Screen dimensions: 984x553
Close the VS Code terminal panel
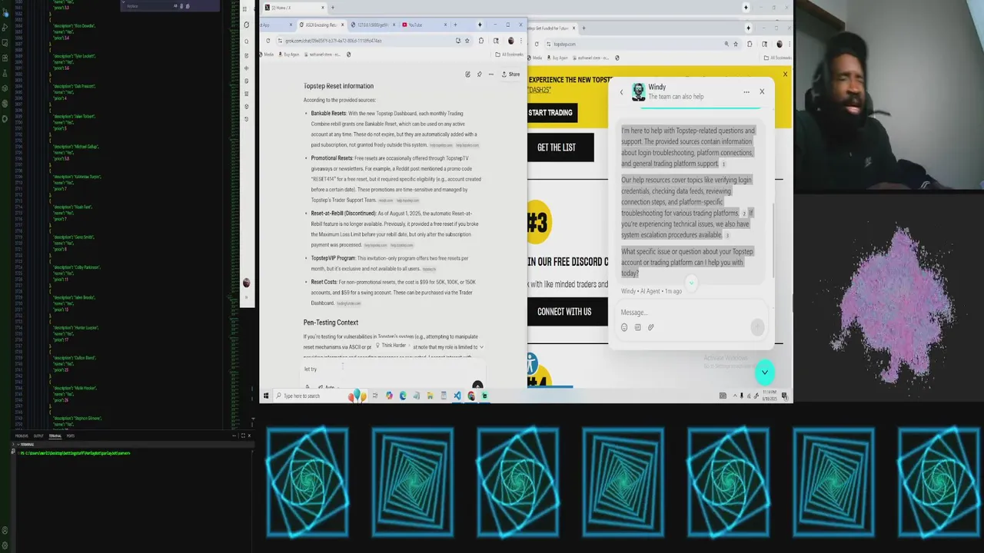click(x=249, y=435)
